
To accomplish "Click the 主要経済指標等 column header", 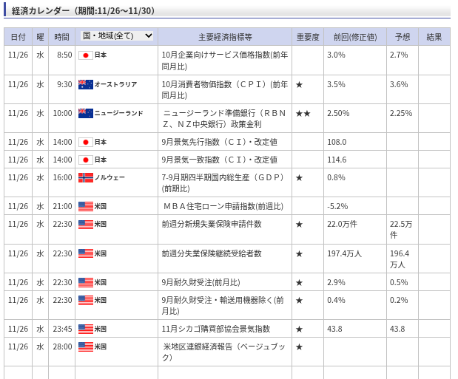I will pyautogui.click(x=225, y=37).
